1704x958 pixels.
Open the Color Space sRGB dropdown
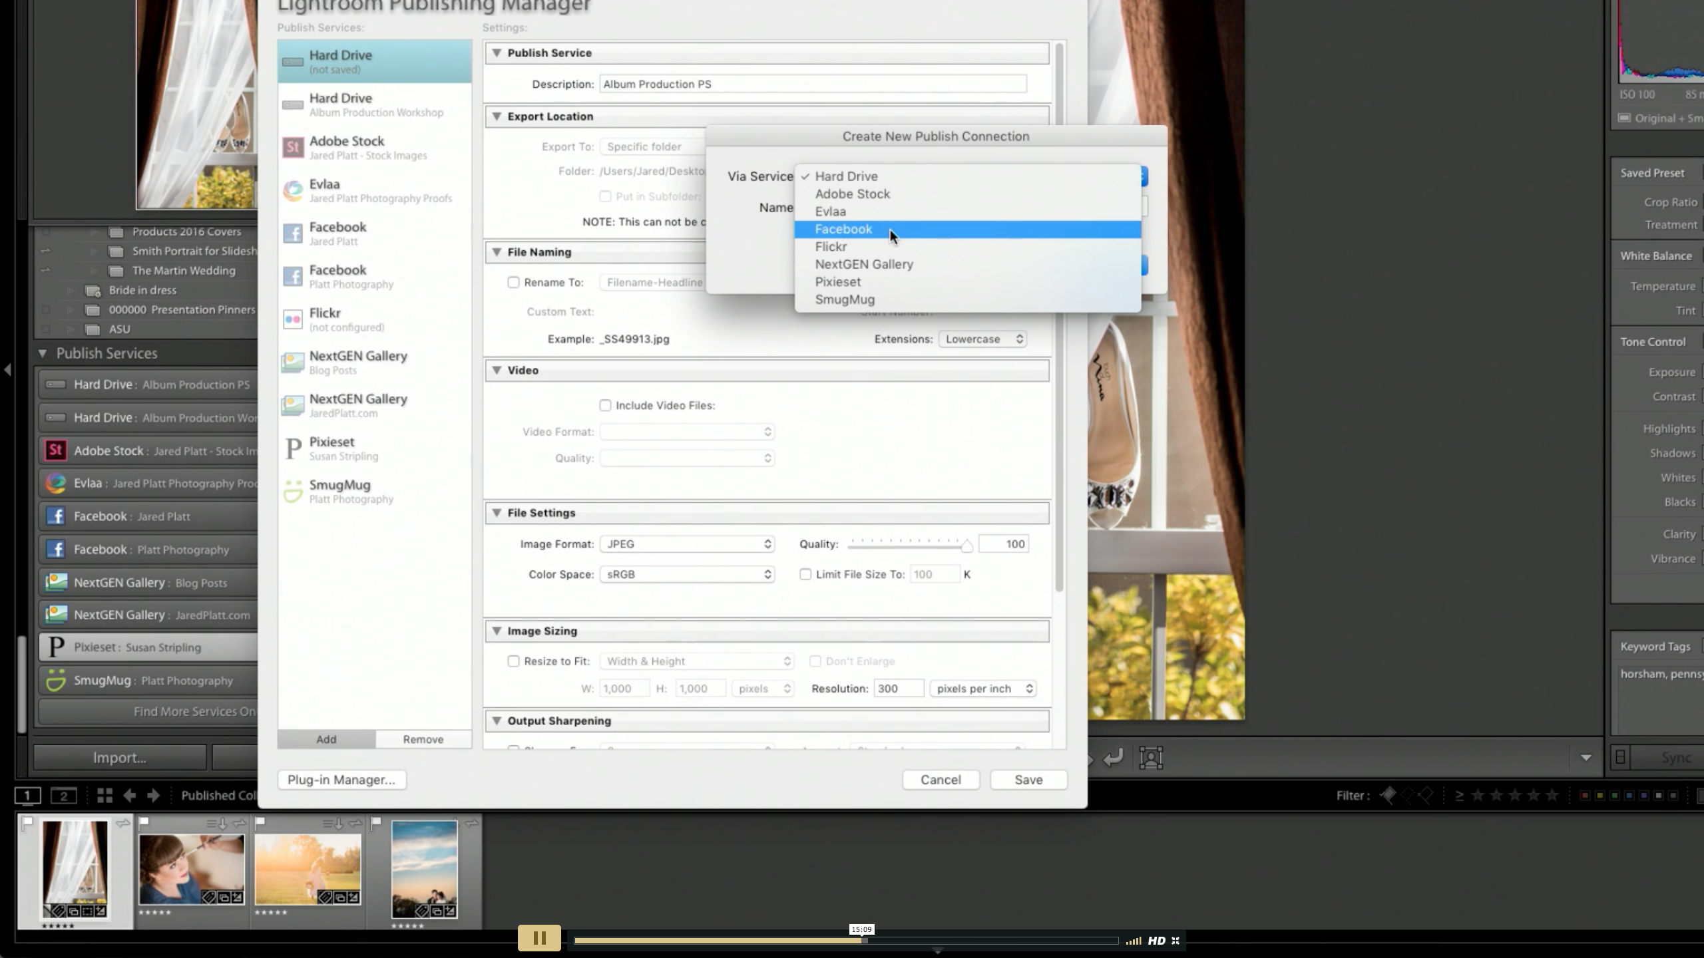(687, 574)
